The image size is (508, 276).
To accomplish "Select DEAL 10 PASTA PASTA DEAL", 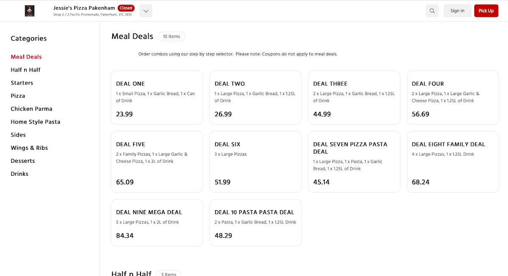I will tap(256, 223).
